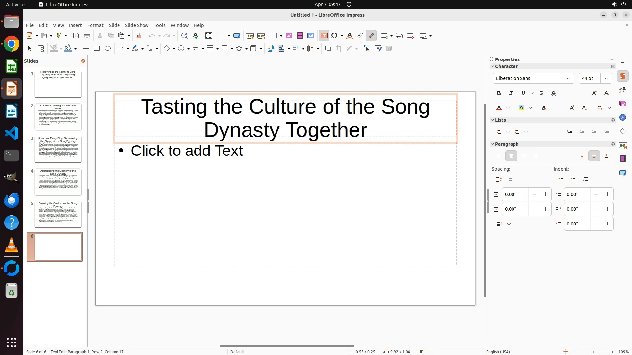The width and height of the screenshot is (632, 355).
Task: Open the font name dropdown
Action: coord(568,78)
